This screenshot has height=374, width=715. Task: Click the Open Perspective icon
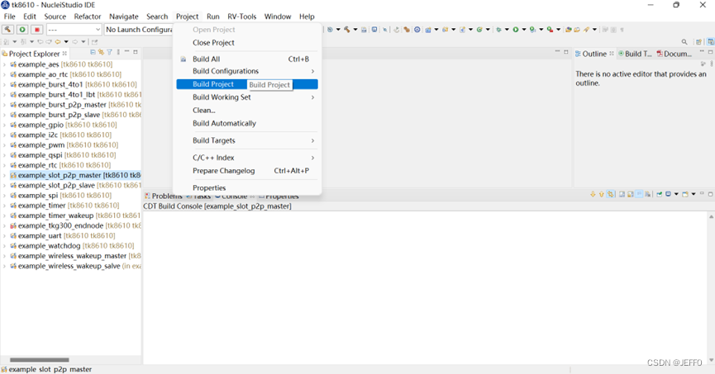pyautogui.click(x=698, y=42)
